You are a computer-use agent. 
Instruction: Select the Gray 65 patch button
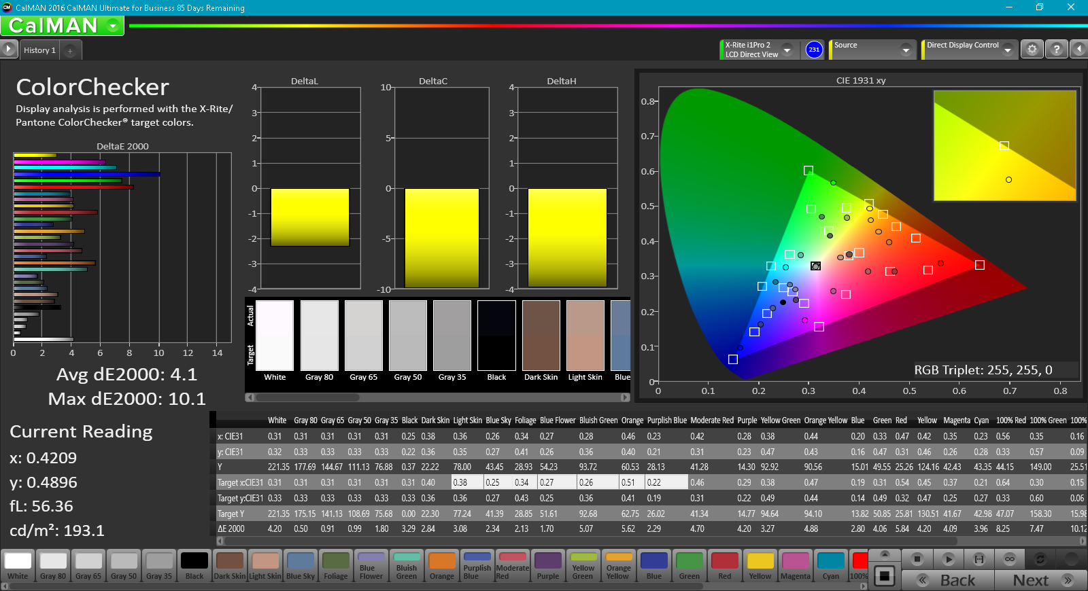88,566
